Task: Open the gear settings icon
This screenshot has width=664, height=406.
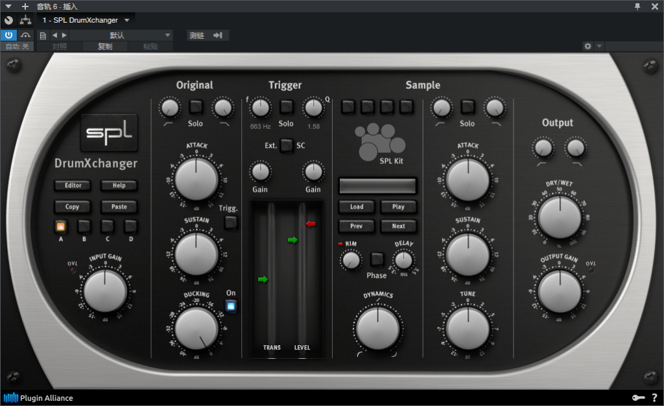Action: tap(587, 46)
